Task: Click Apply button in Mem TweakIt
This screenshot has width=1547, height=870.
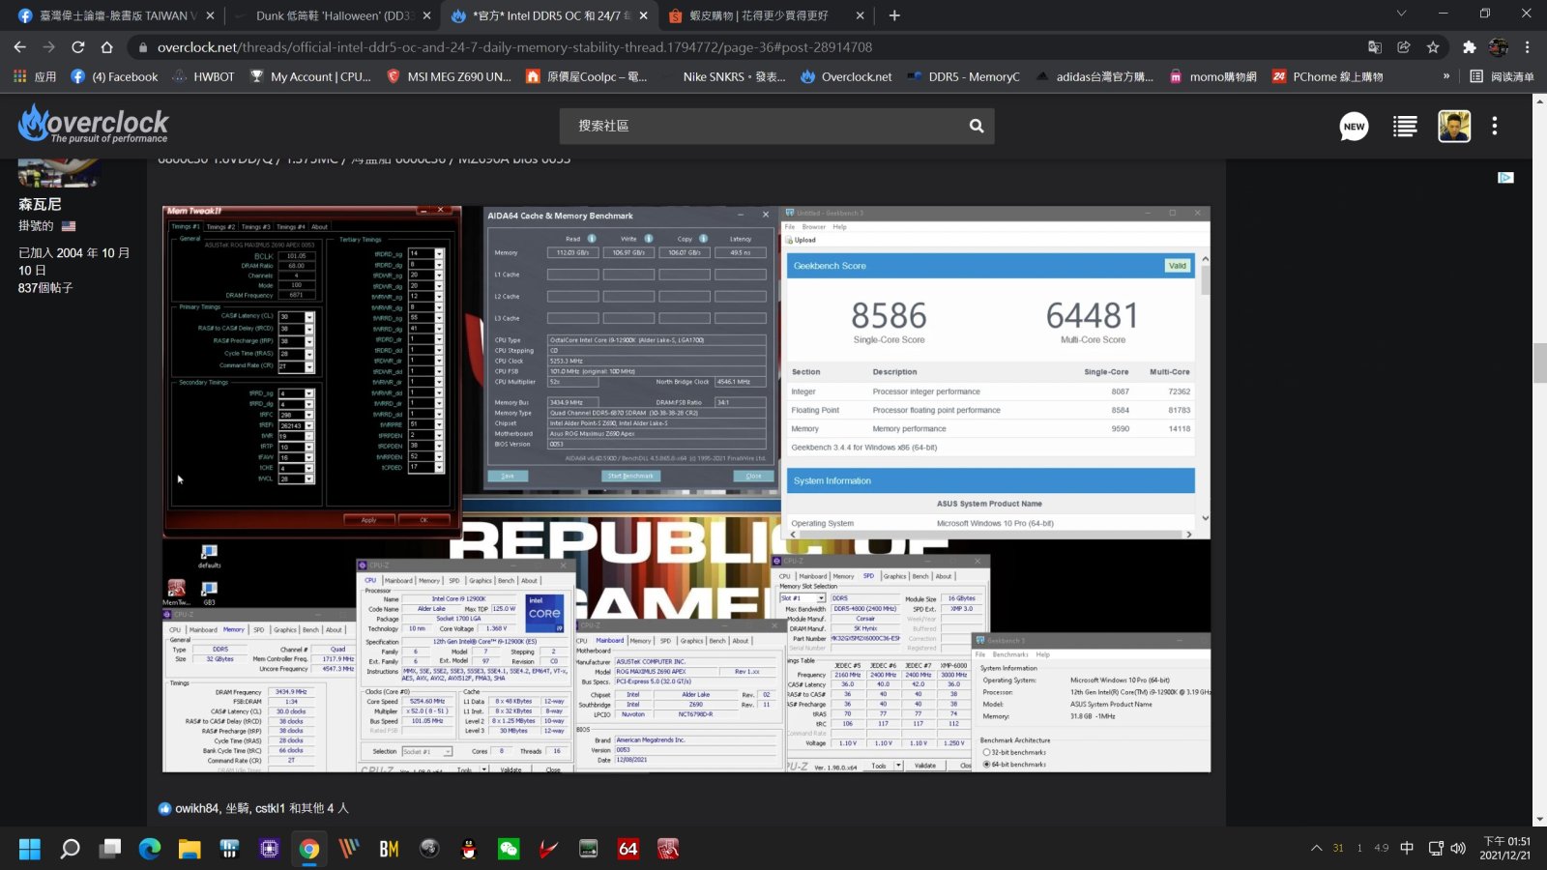Action: click(x=368, y=520)
